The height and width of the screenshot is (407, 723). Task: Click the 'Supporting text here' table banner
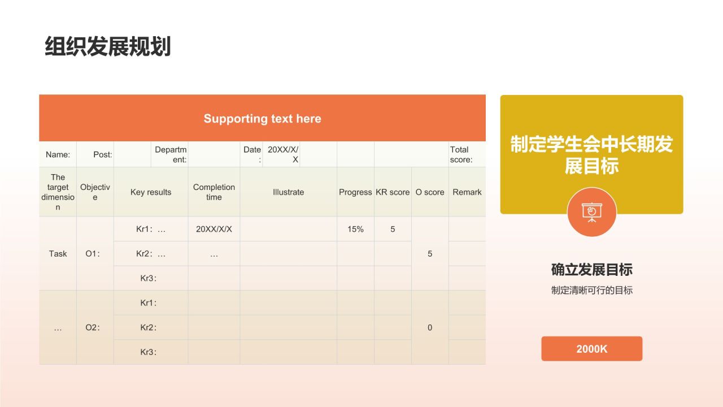point(262,119)
